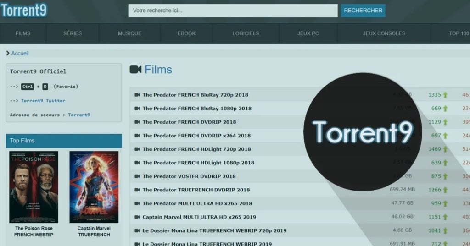Open the LOGICIELS menu
470x246 pixels.
click(x=246, y=33)
